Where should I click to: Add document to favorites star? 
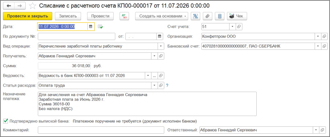point(32,6)
